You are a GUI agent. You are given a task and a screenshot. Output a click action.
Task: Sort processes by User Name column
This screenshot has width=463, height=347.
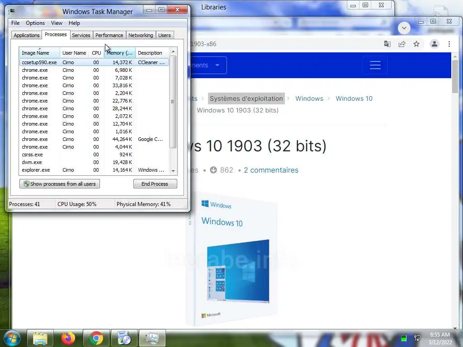(x=75, y=53)
